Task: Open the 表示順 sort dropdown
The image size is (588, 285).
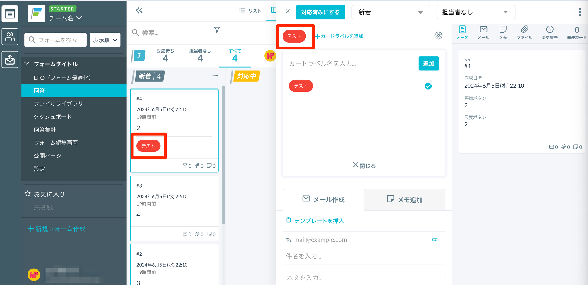Action: (105, 40)
